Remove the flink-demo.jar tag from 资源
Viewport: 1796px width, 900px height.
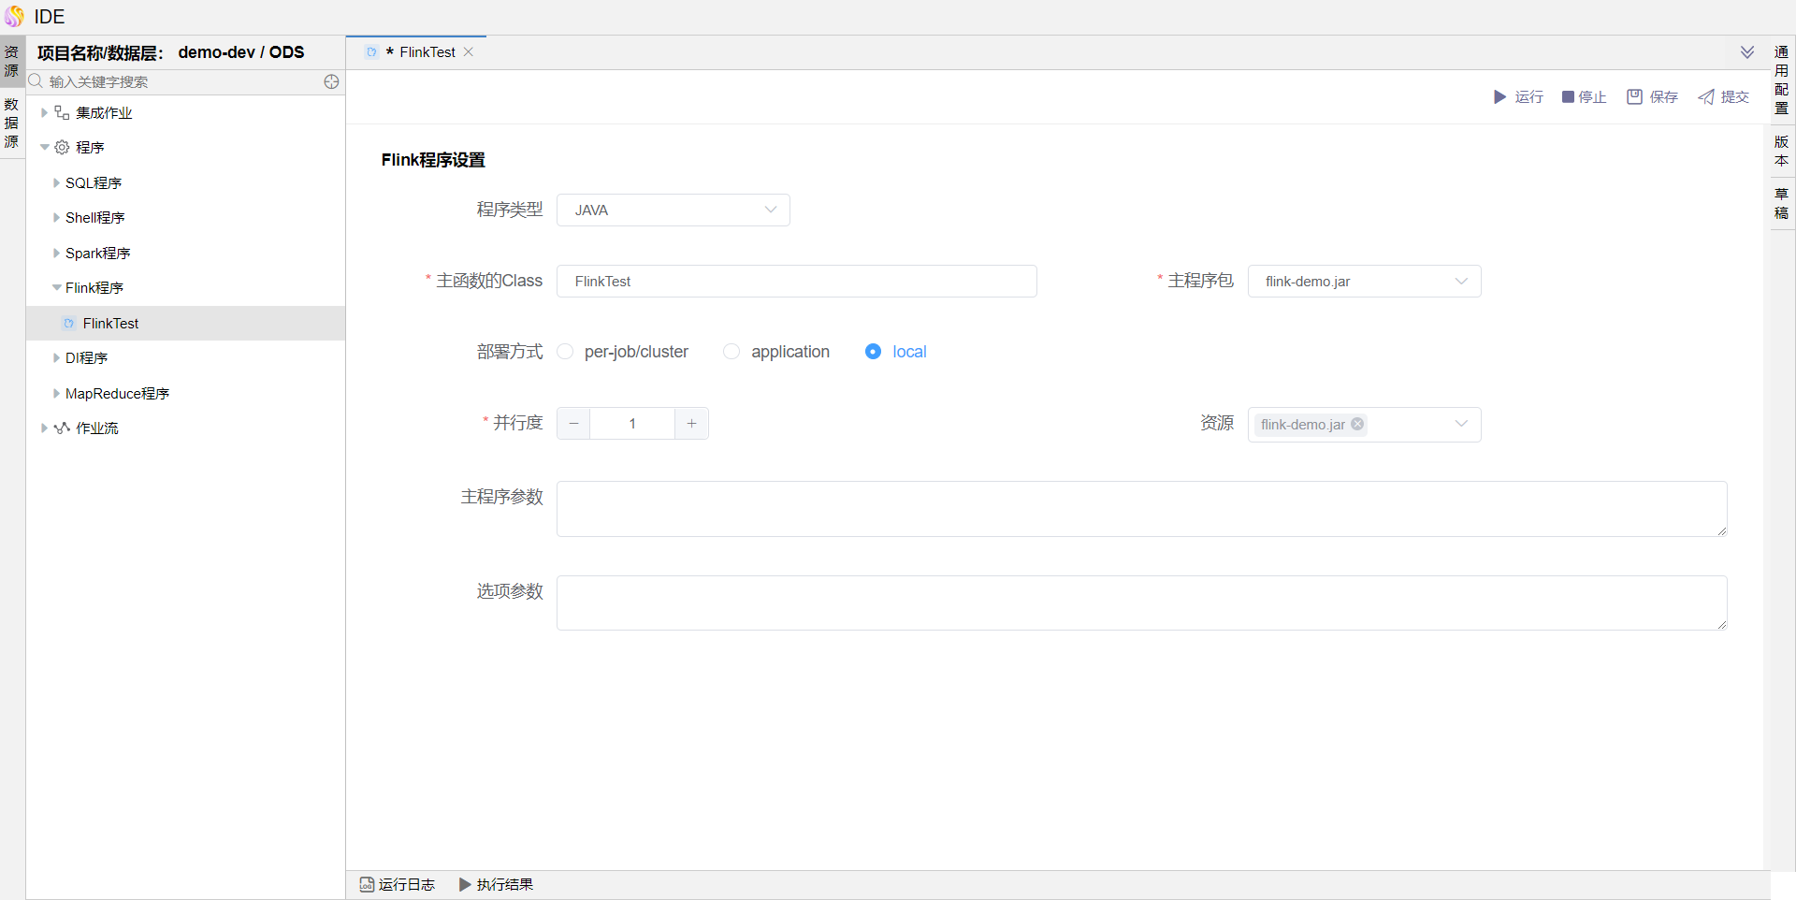pos(1357,425)
